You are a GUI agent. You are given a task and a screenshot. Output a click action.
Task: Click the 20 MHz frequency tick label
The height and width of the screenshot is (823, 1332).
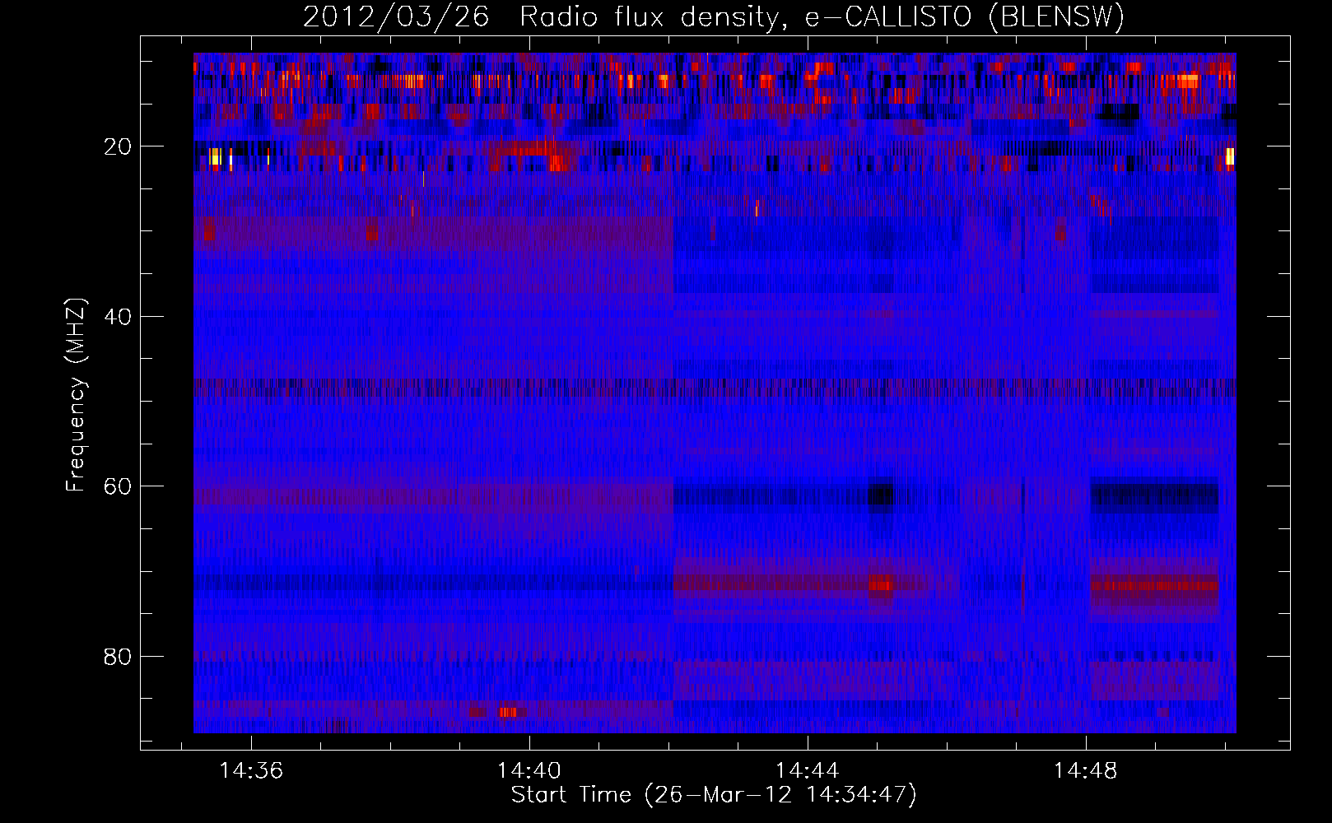(118, 146)
